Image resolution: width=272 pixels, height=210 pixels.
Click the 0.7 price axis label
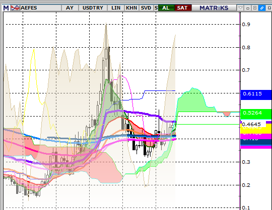pos(246,70)
